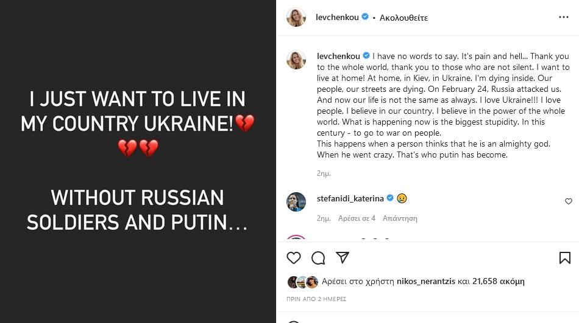Like stefanidi_katerina's comment with small heart
579x323 pixels.
[x=568, y=201]
